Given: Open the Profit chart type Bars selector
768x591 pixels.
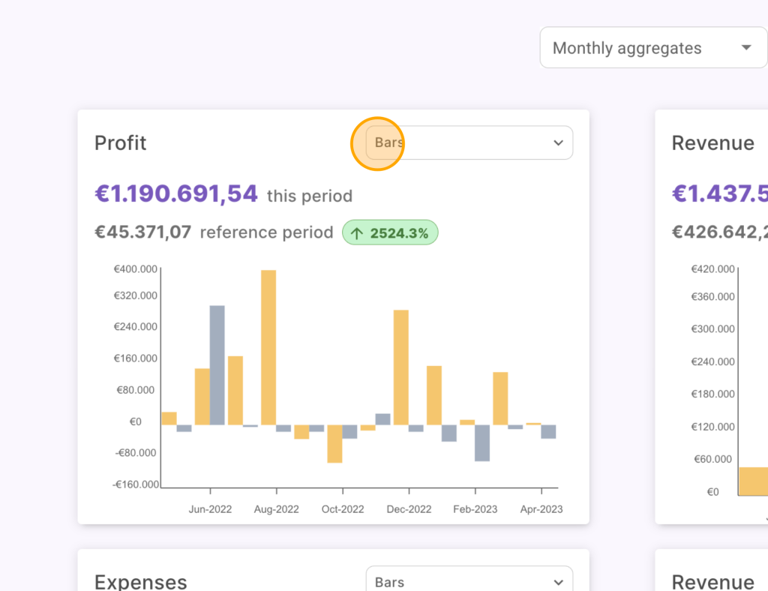Looking at the screenshot, I should click(469, 142).
